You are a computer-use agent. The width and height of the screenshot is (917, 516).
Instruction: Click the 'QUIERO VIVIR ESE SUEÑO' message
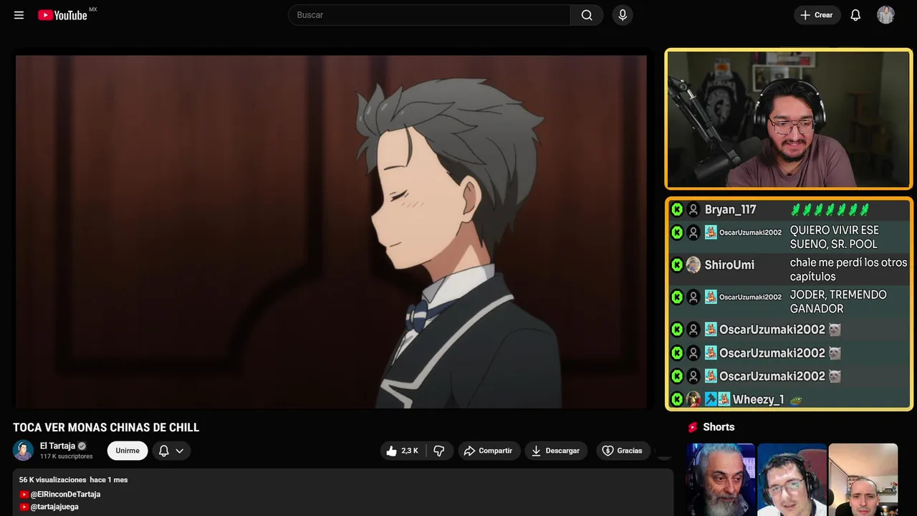click(834, 237)
